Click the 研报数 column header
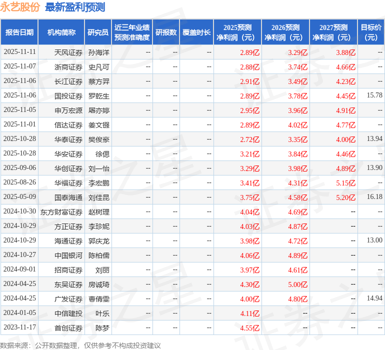 coord(166,32)
